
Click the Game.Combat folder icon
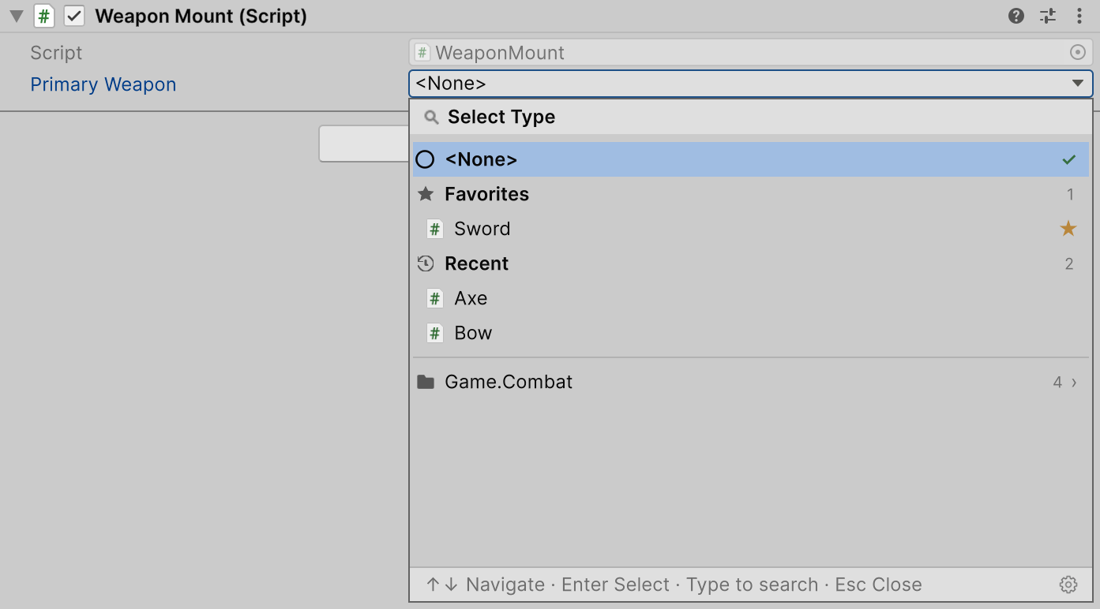[426, 383]
